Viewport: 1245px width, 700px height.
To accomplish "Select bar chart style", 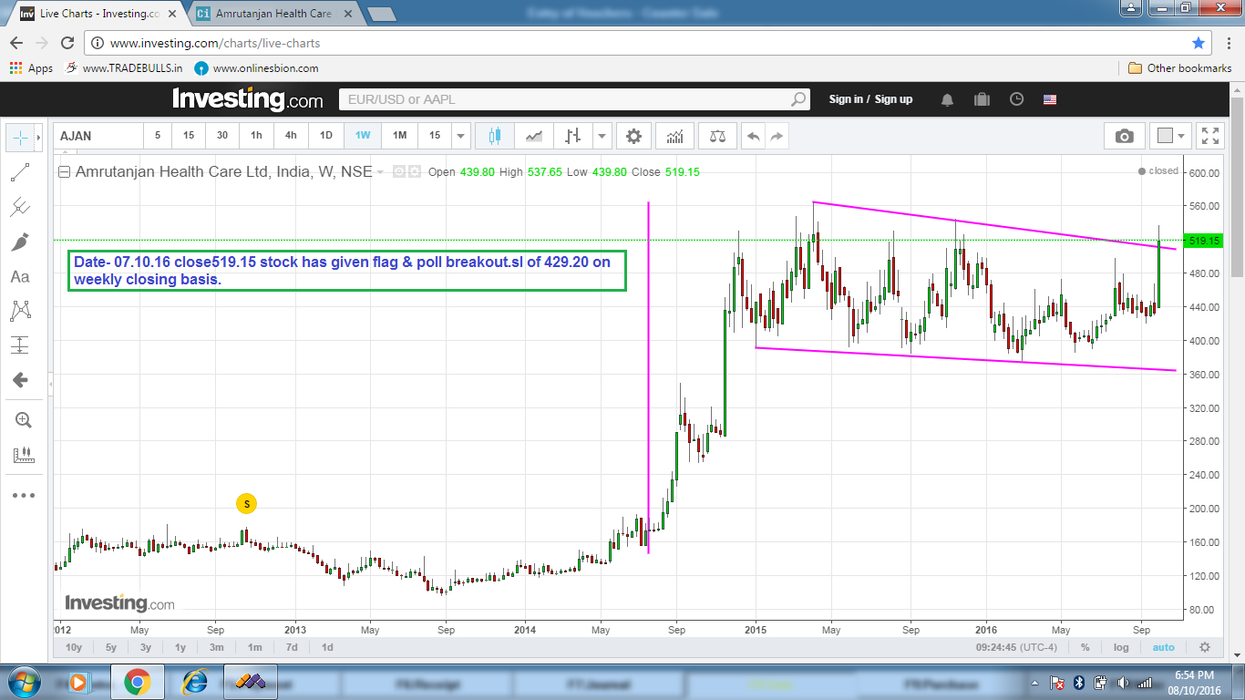I will [x=572, y=136].
